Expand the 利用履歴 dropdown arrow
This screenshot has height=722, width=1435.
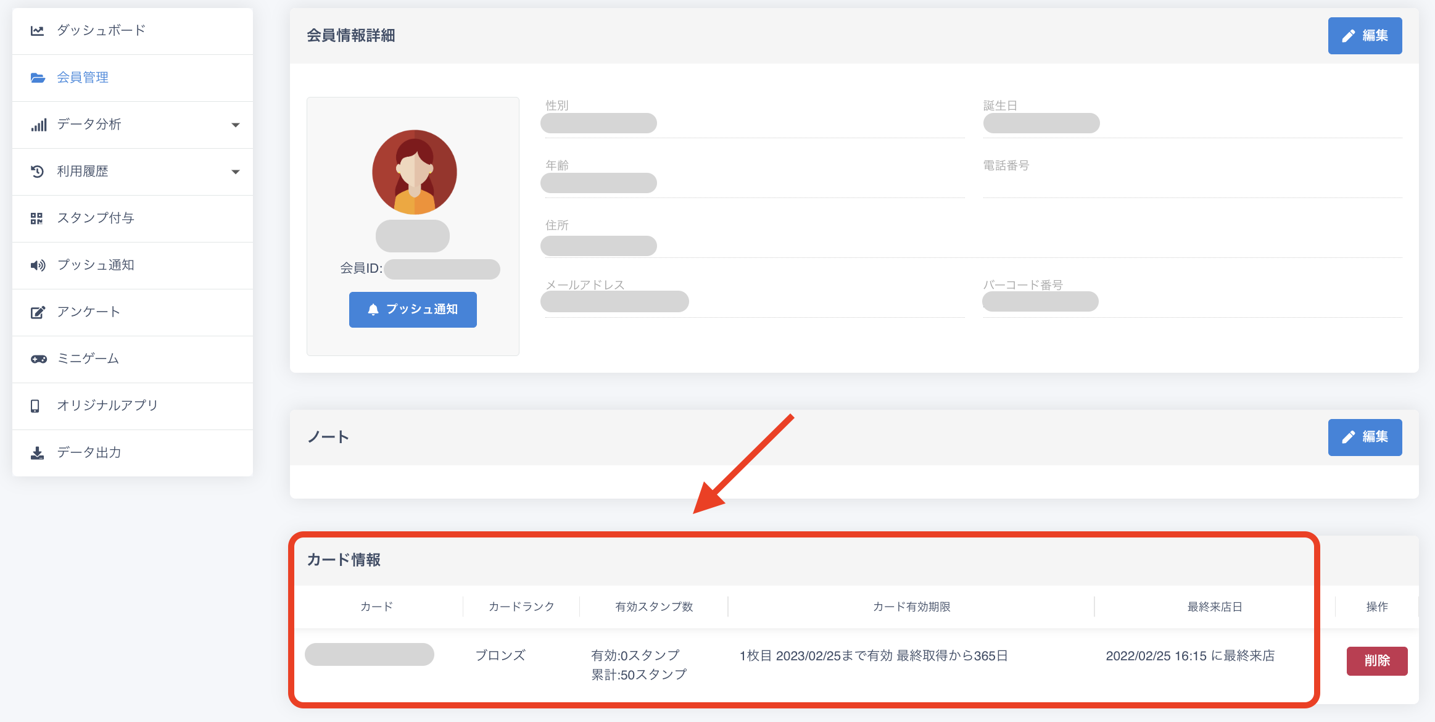pyautogui.click(x=235, y=172)
